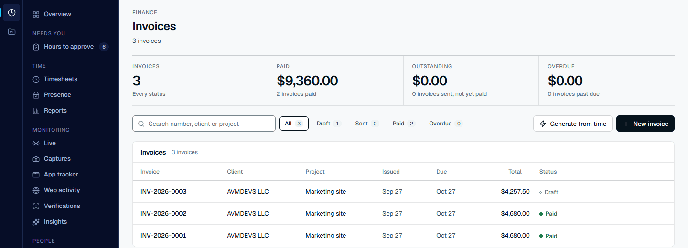Image resolution: width=688 pixels, height=248 pixels.
Task: Open Insights
Action: (71, 222)
